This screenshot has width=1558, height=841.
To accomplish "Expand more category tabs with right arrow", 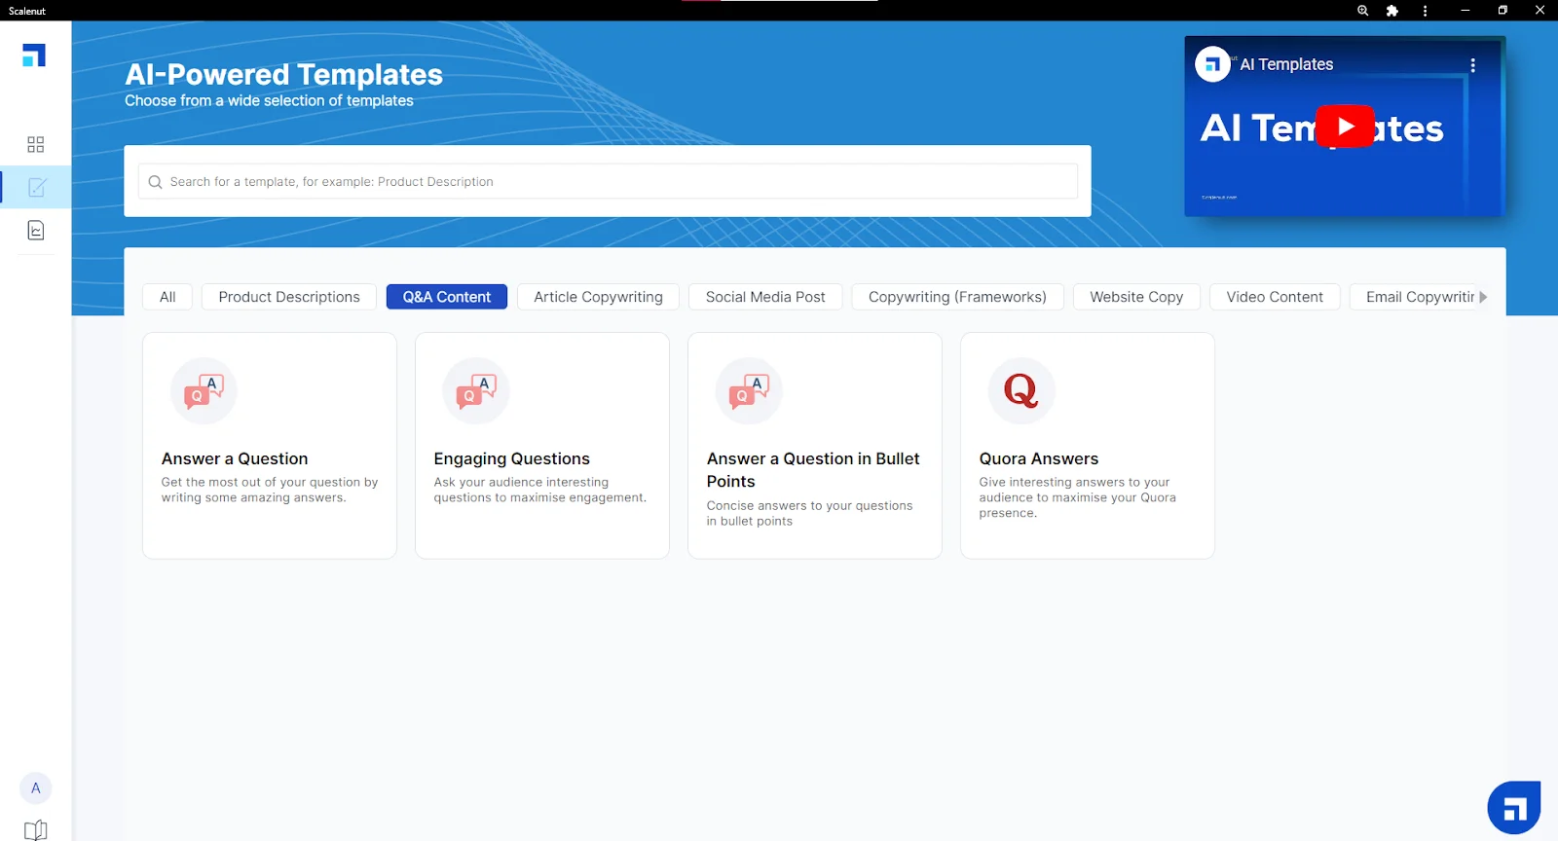I will [x=1483, y=297].
